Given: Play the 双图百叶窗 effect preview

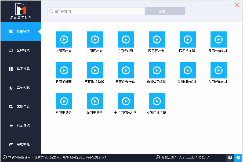Looking at the screenshot, I should click(64, 39).
